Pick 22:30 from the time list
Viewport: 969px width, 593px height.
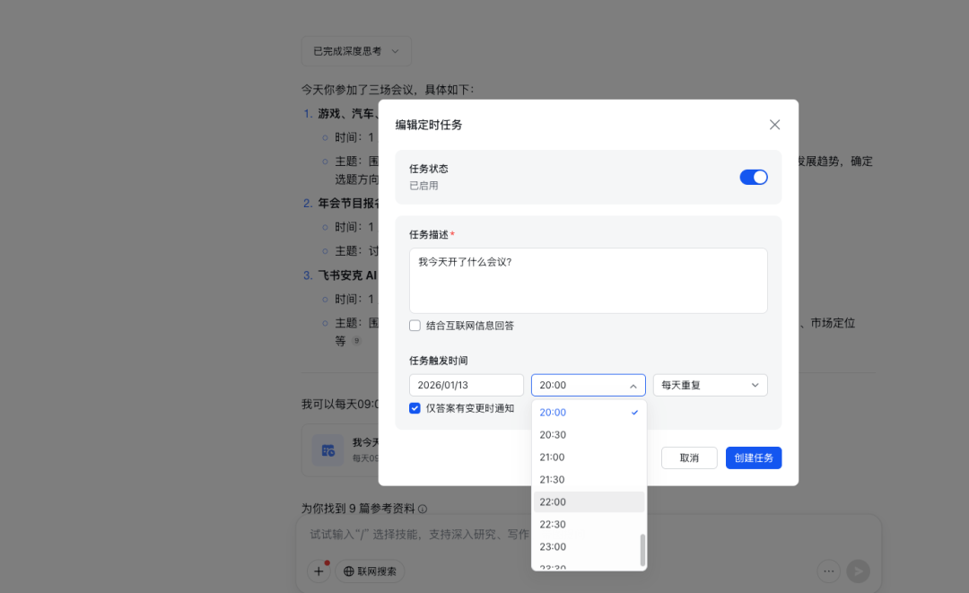(589, 525)
